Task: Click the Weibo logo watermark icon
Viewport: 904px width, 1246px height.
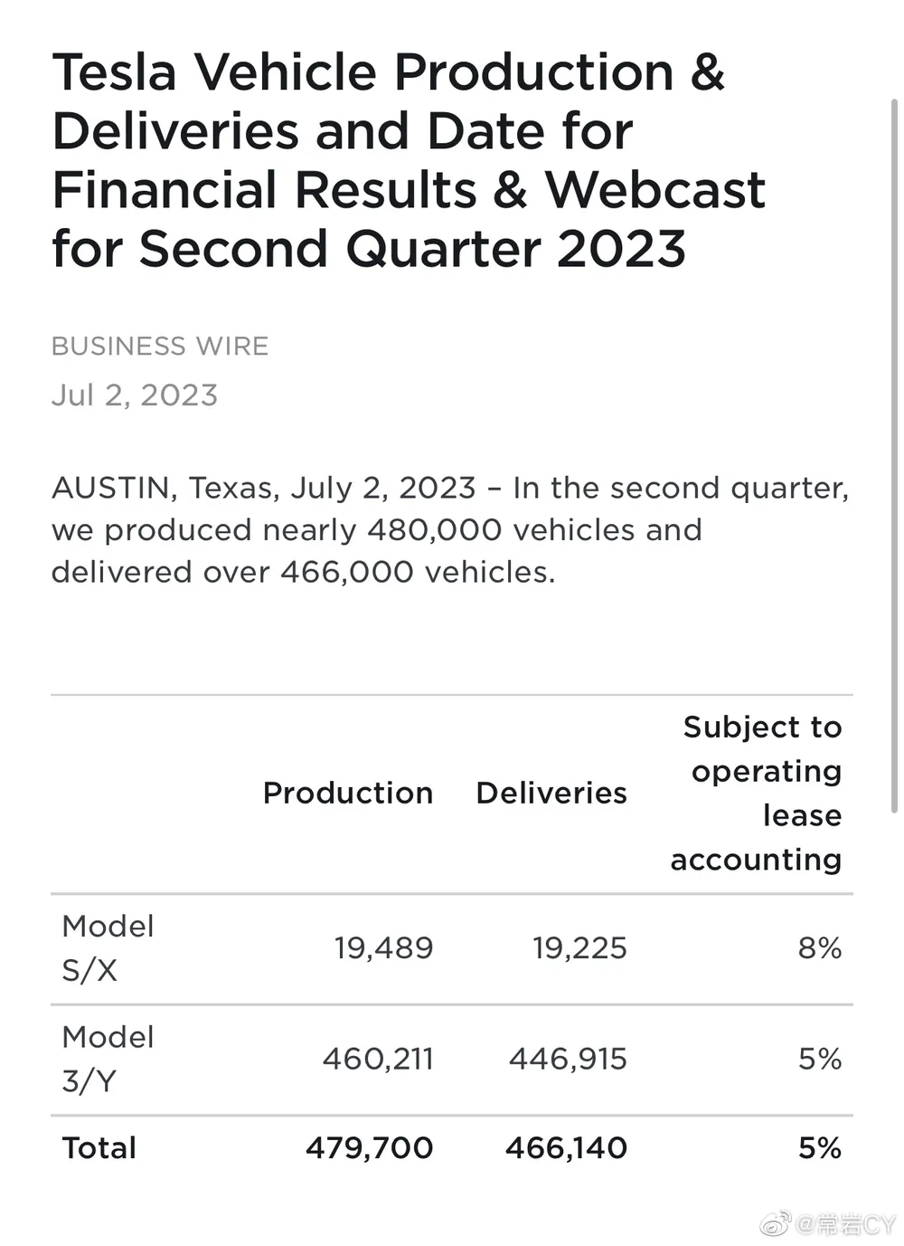Action: click(775, 1225)
